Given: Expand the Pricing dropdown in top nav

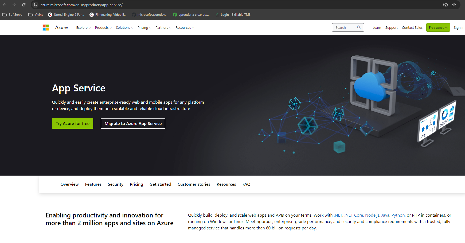Looking at the screenshot, I should (x=144, y=28).
